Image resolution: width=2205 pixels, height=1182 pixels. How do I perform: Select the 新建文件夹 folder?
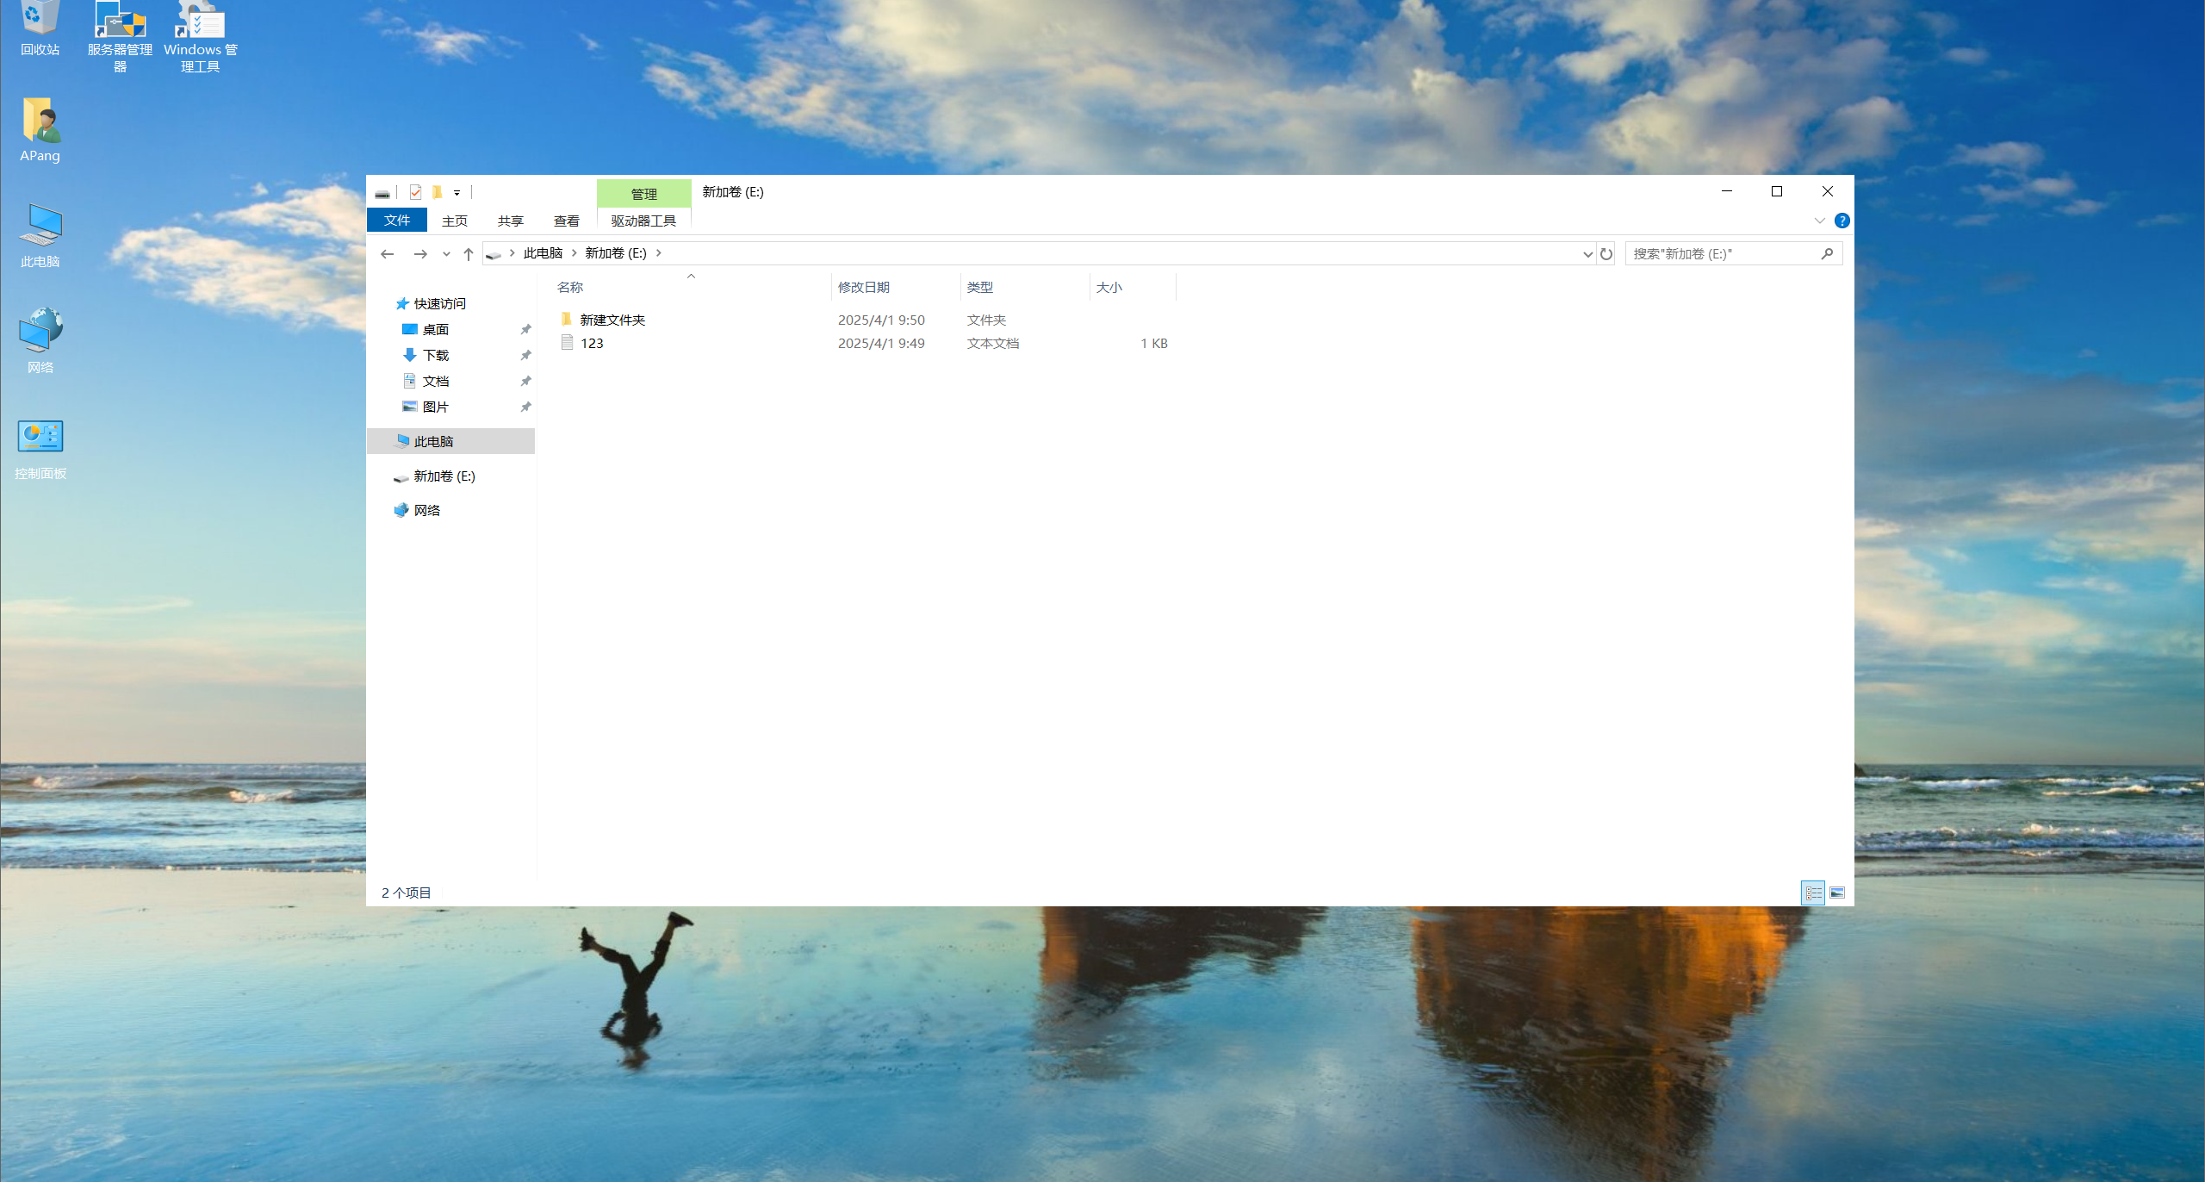pos(612,320)
